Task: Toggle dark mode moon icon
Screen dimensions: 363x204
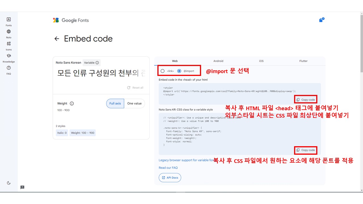Action: tap(9, 183)
